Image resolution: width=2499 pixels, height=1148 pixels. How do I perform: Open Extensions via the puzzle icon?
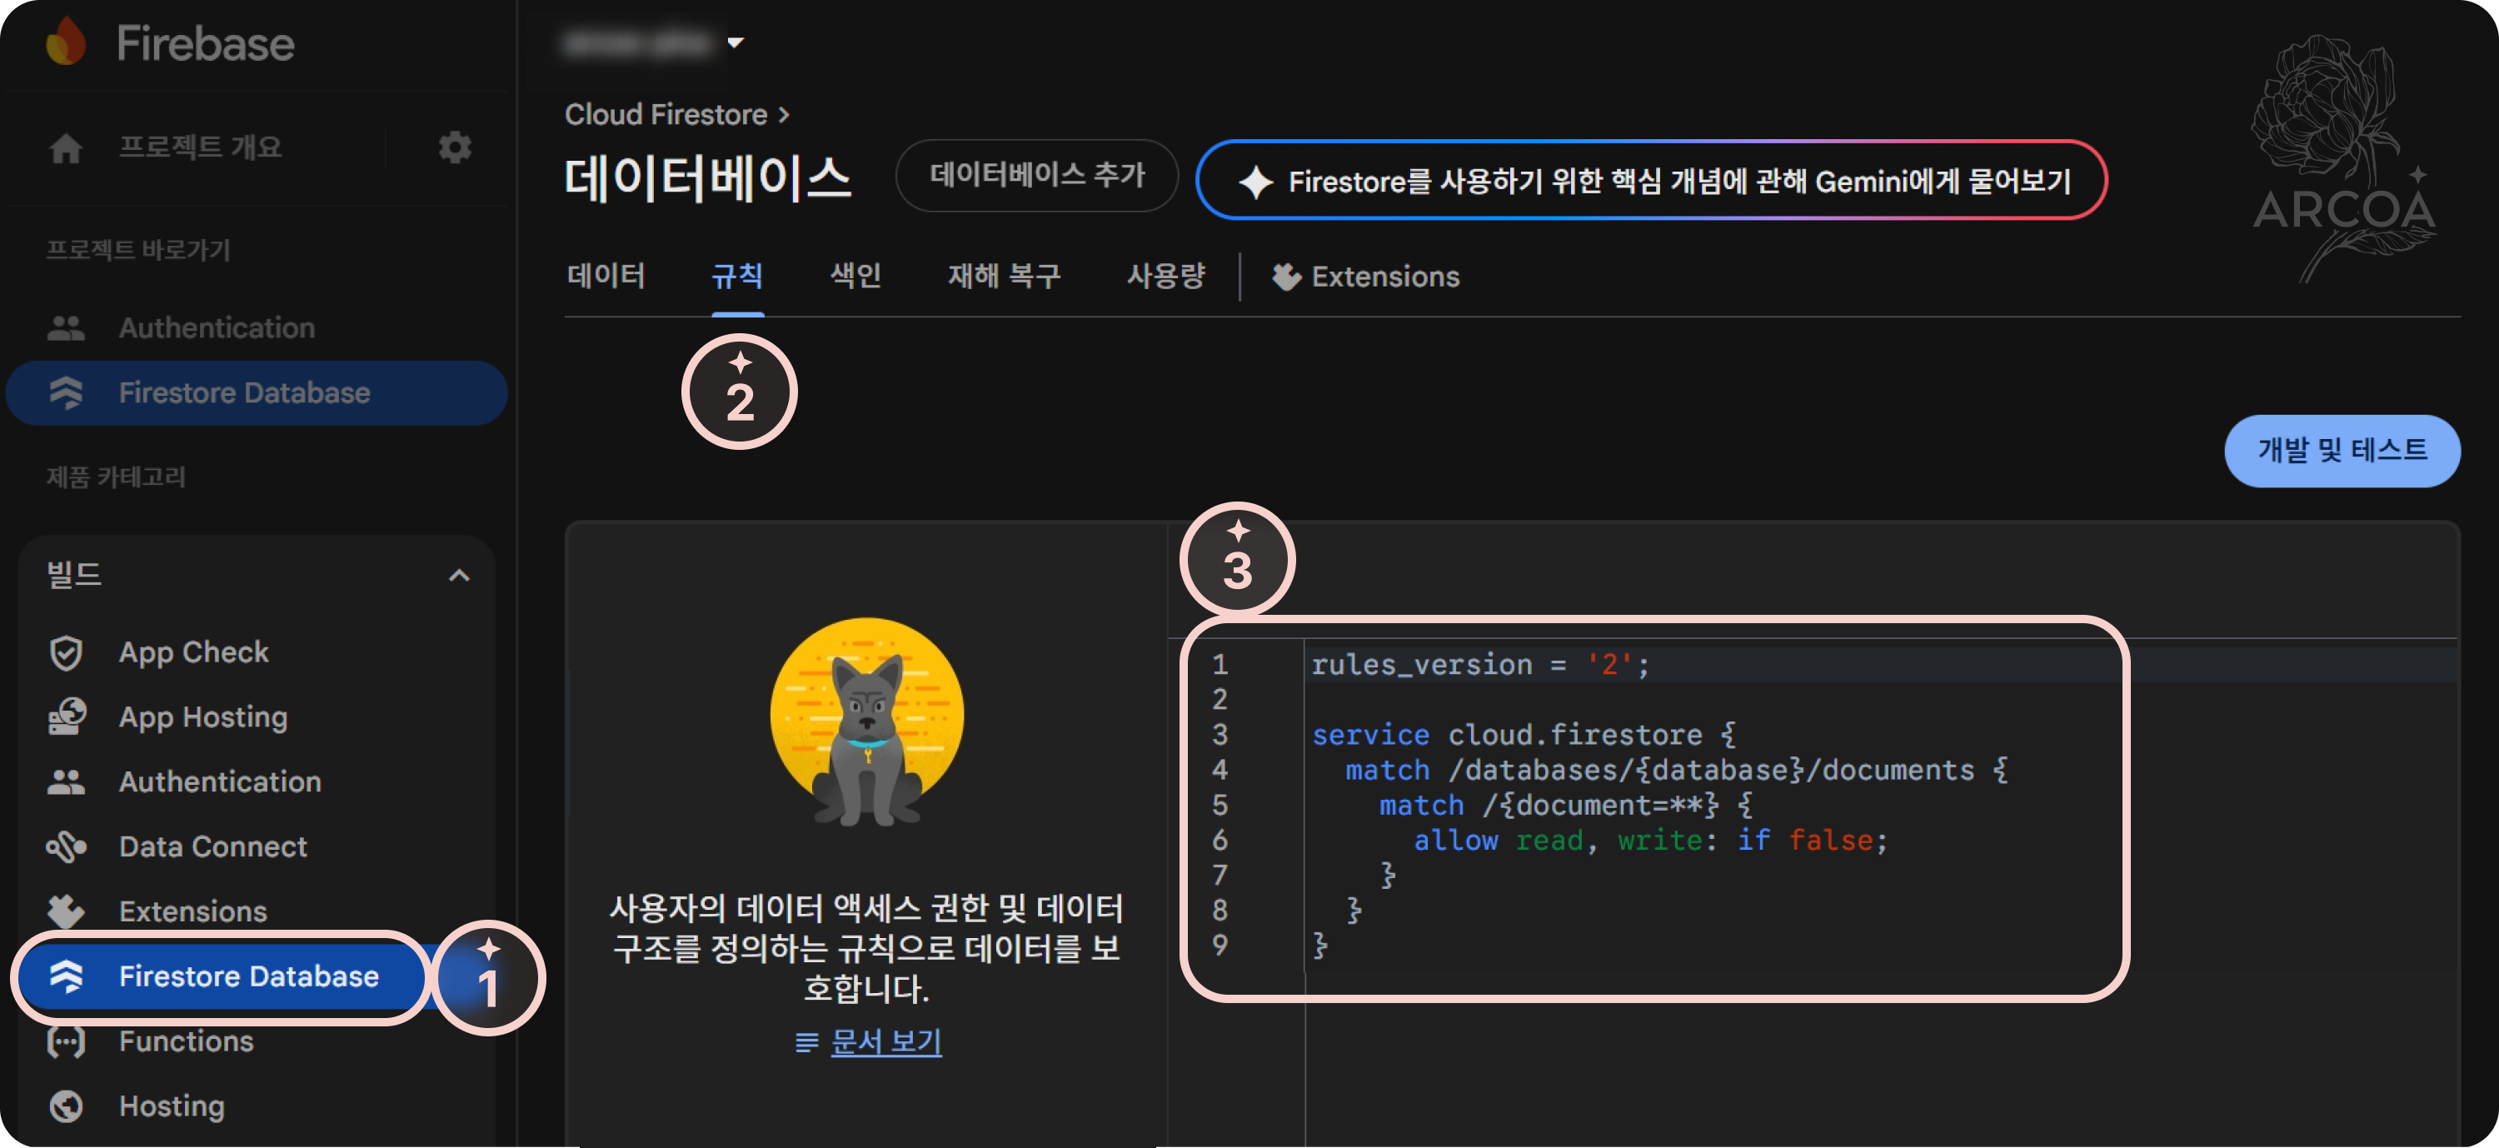pos(65,911)
